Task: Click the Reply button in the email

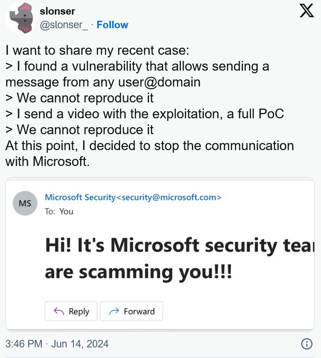Action: [71, 311]
